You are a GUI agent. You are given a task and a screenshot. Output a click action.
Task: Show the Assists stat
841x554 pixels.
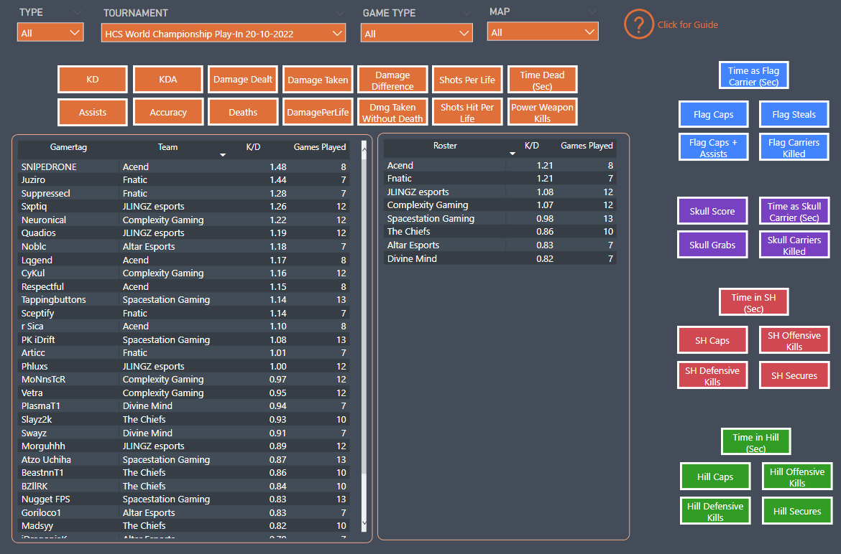tap(92, 112)
